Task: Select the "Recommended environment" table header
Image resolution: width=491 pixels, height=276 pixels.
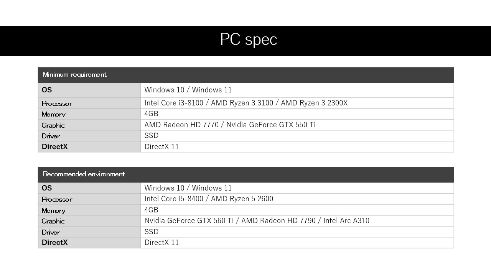Action: [x=84, y=174]
